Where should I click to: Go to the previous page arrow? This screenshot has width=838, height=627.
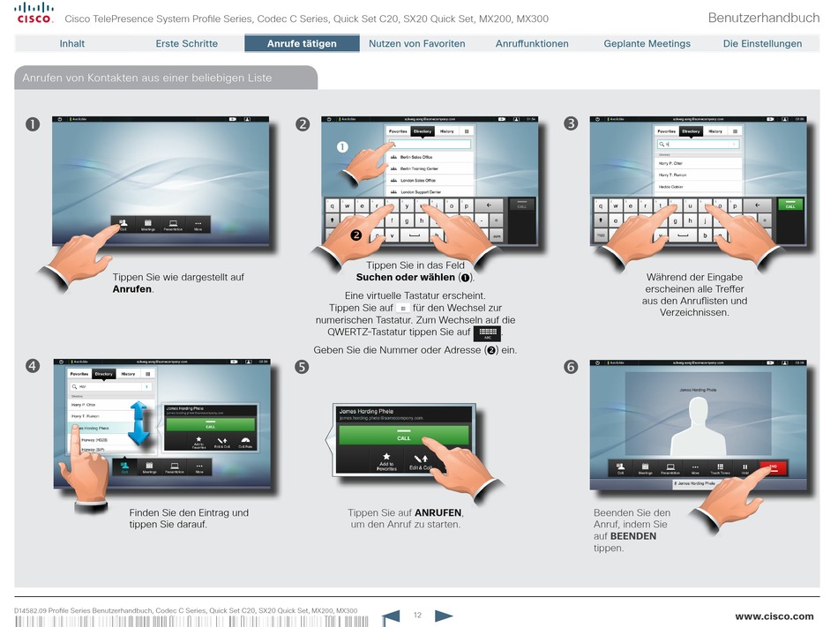pyautogui.click(x=391, y=616)
